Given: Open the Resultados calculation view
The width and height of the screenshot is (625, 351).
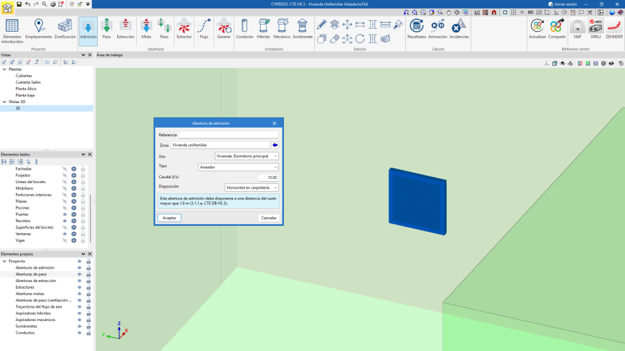Looking at the screenshot, I should point(416,30).
